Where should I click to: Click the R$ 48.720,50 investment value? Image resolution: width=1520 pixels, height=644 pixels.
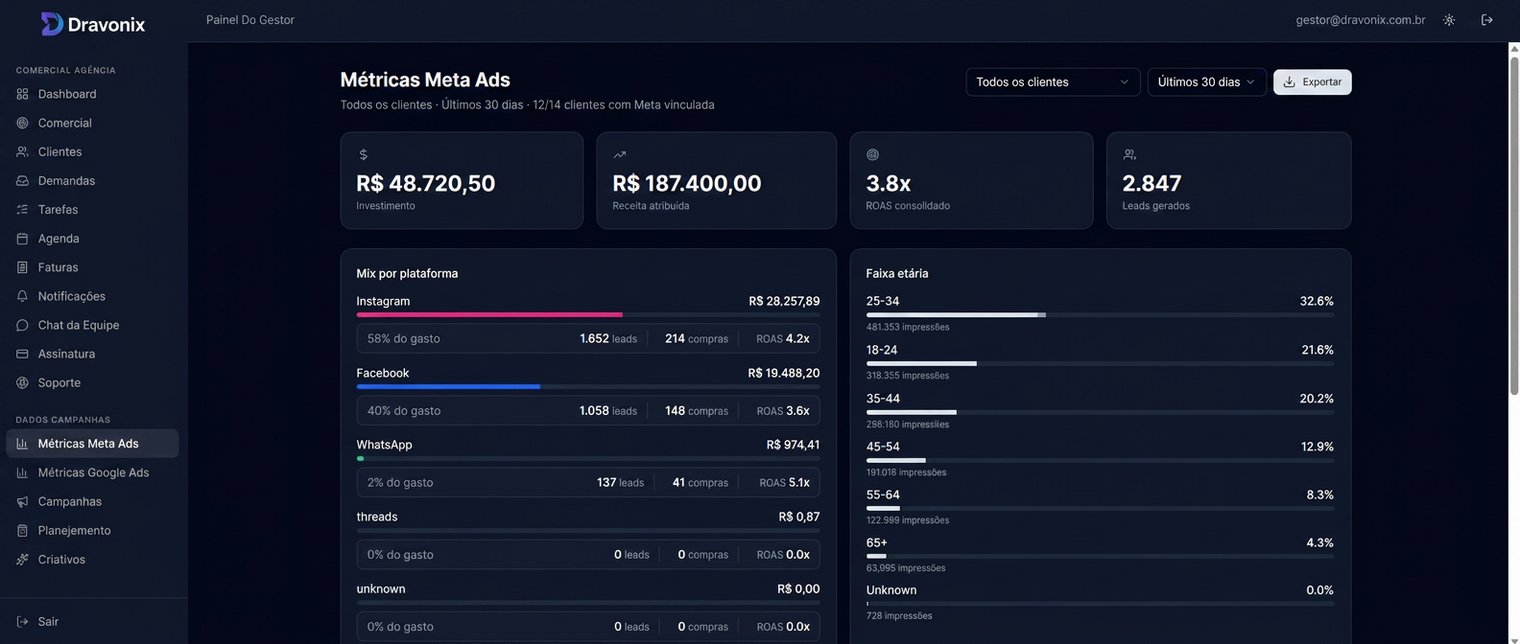426,183
